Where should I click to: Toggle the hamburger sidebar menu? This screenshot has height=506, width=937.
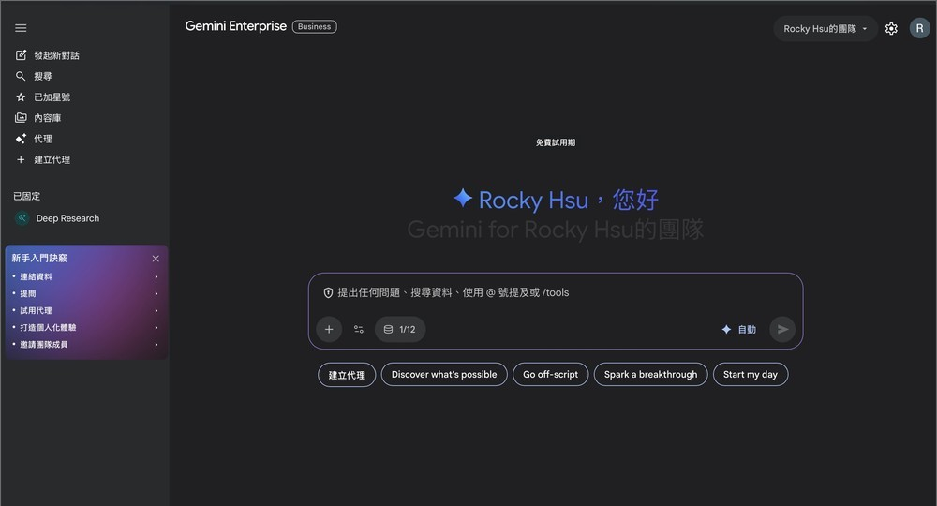21,28
